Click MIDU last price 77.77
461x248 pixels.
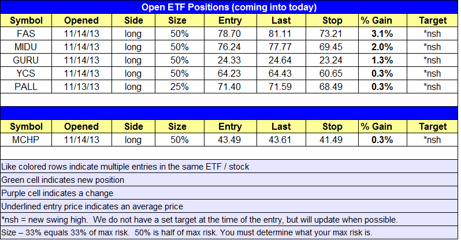point(281,47)
